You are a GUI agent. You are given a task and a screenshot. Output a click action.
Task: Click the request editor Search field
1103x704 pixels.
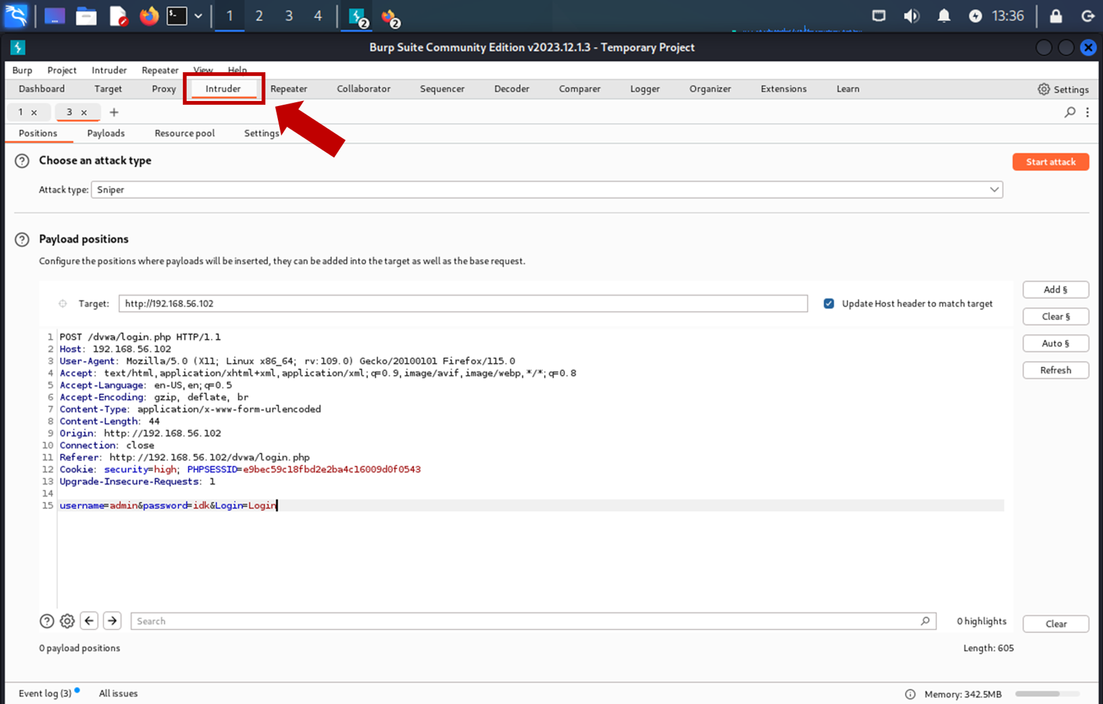click(x=533, y=621)
